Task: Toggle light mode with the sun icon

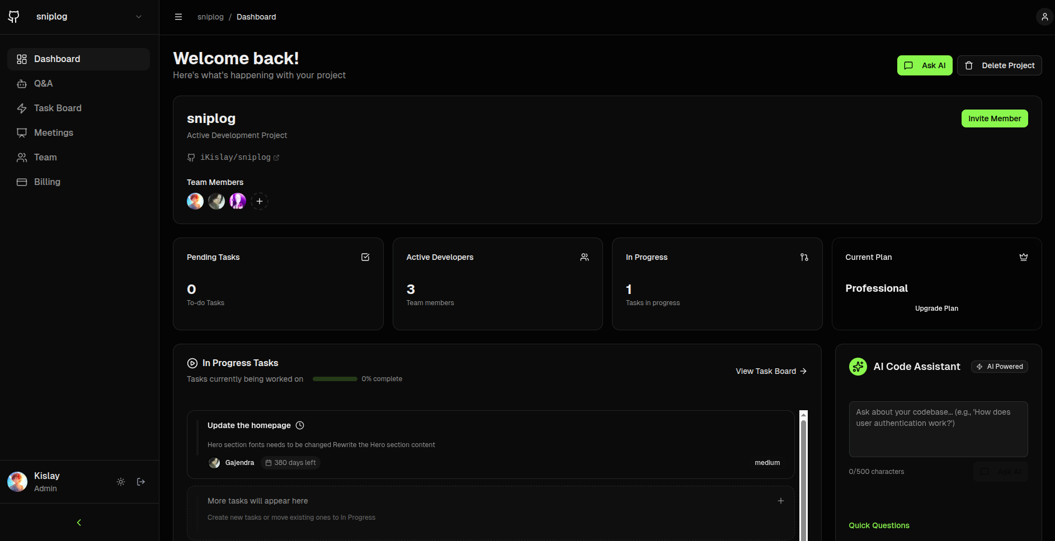Action: click(x=120, y=481)
